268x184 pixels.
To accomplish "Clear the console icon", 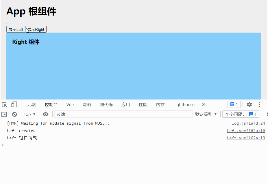I will pos(14,114).
